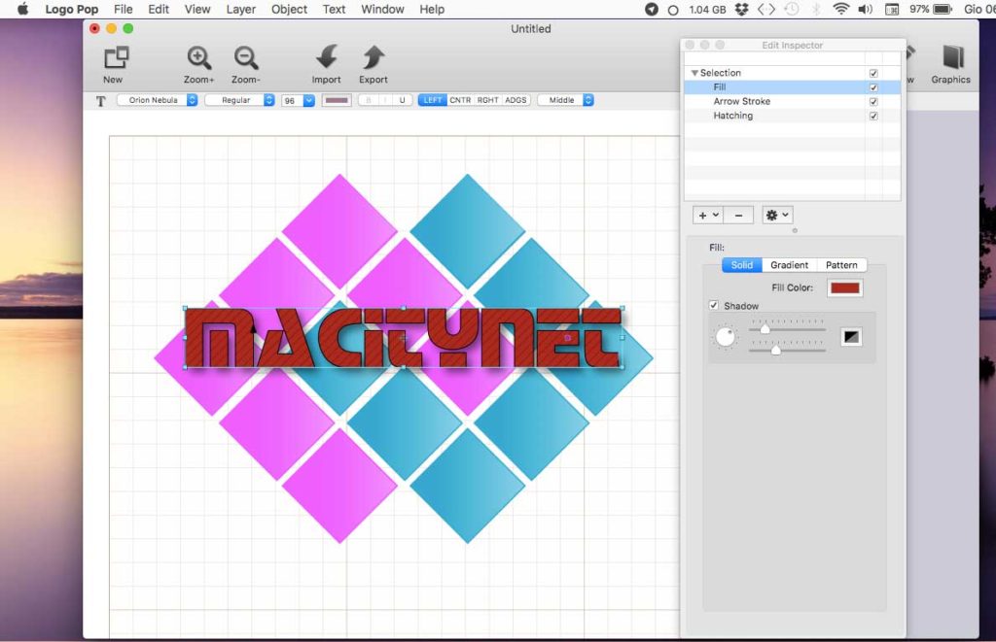Collapse the Selection disclosure triangle
The image size is (996, 642).
pyautogui.click(x=694, y=73)
